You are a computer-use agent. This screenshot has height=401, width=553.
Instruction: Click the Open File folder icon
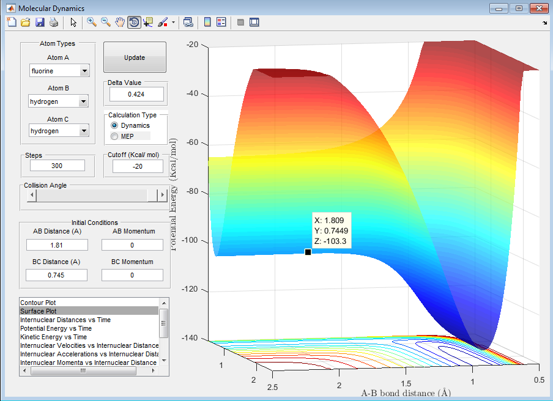25,23
